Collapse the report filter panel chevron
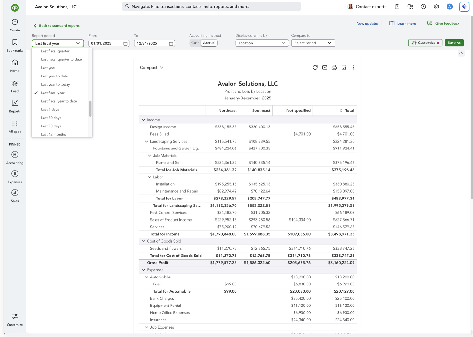Screen dimensions: 473x337 [461, 53]
